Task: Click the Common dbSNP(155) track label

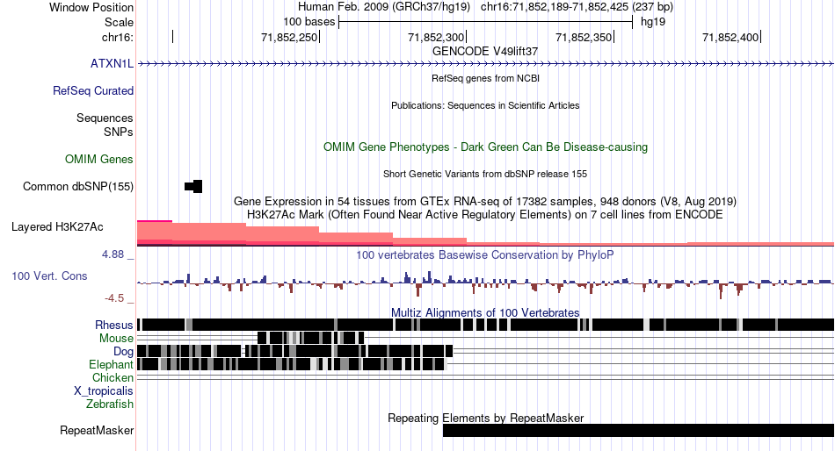Action: point(78,187)
